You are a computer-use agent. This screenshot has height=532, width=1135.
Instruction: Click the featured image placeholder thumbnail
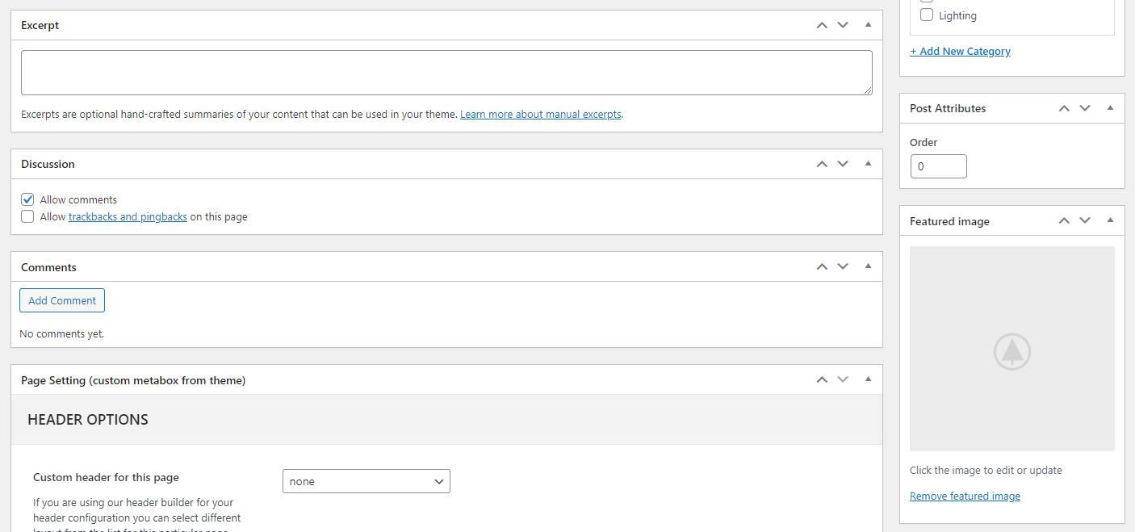[x=1011, y=349]
